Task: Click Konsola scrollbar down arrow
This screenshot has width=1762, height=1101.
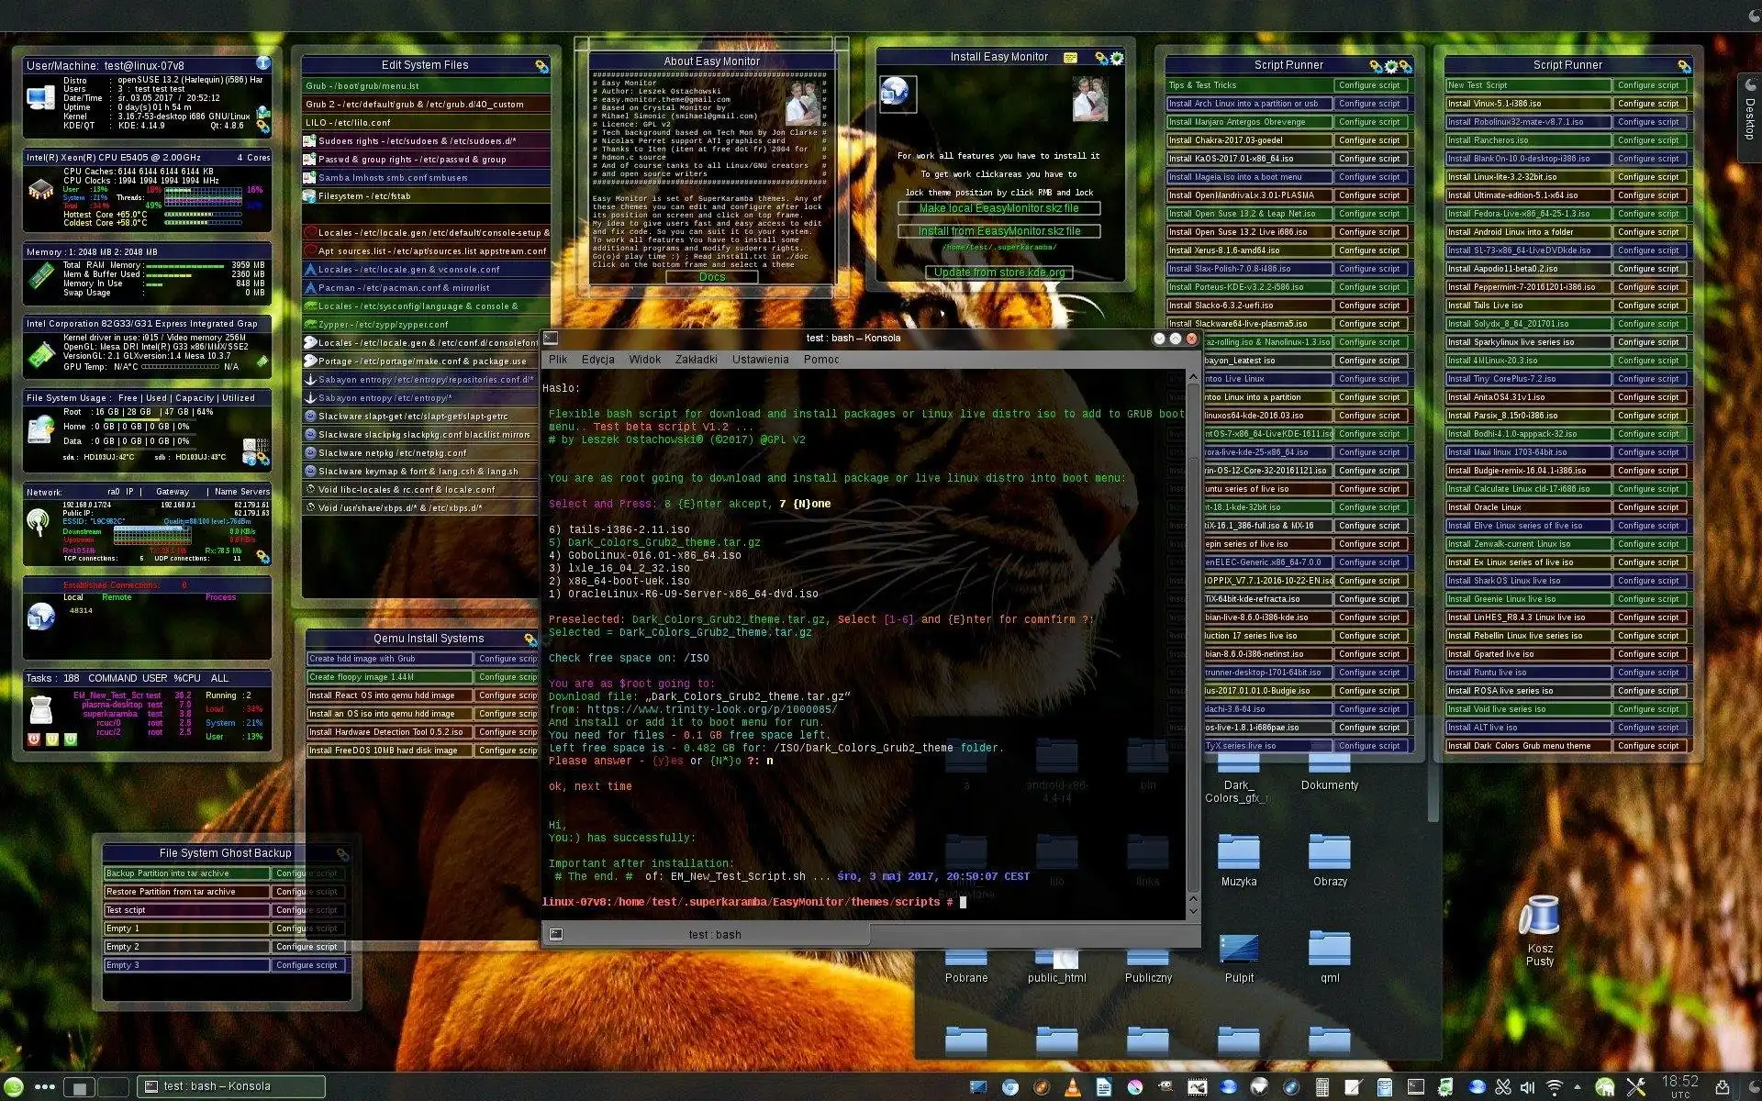Action: tap(1193, 911)
